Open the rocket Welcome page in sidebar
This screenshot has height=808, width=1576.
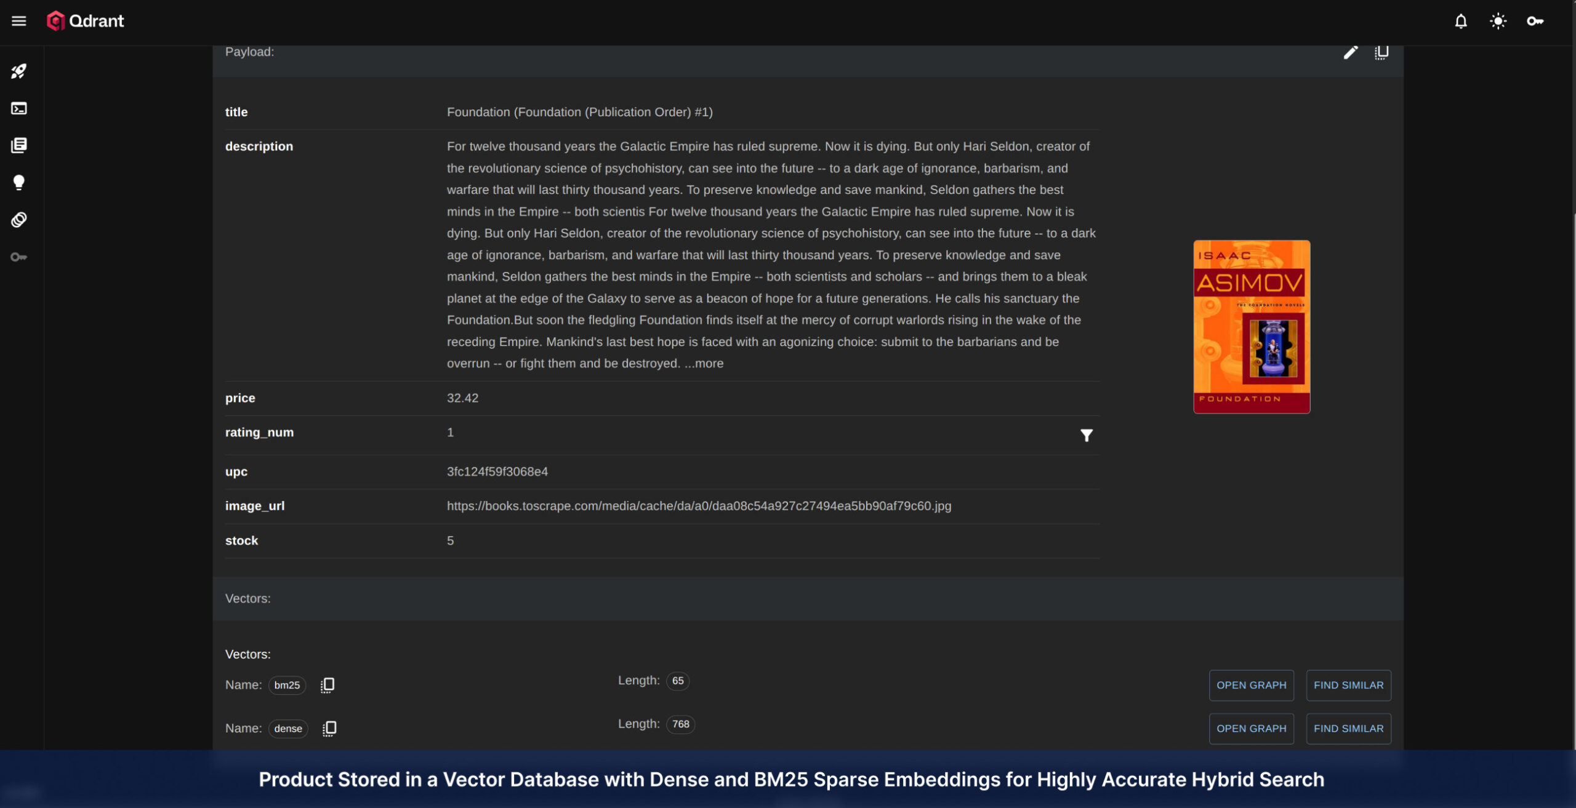[x=19, y=71]
